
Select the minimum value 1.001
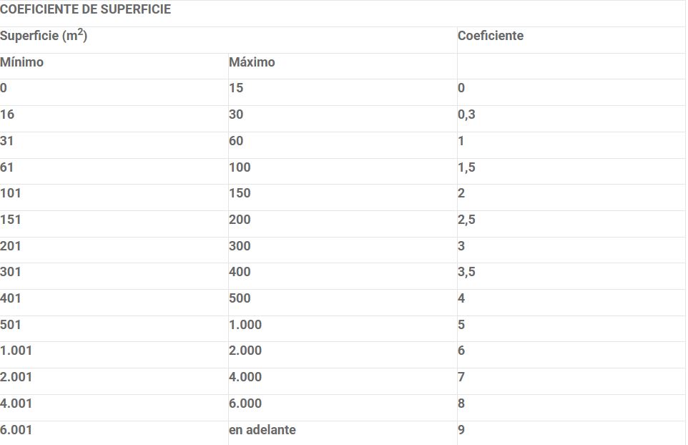pyautogui.click(x=16, y=351)
